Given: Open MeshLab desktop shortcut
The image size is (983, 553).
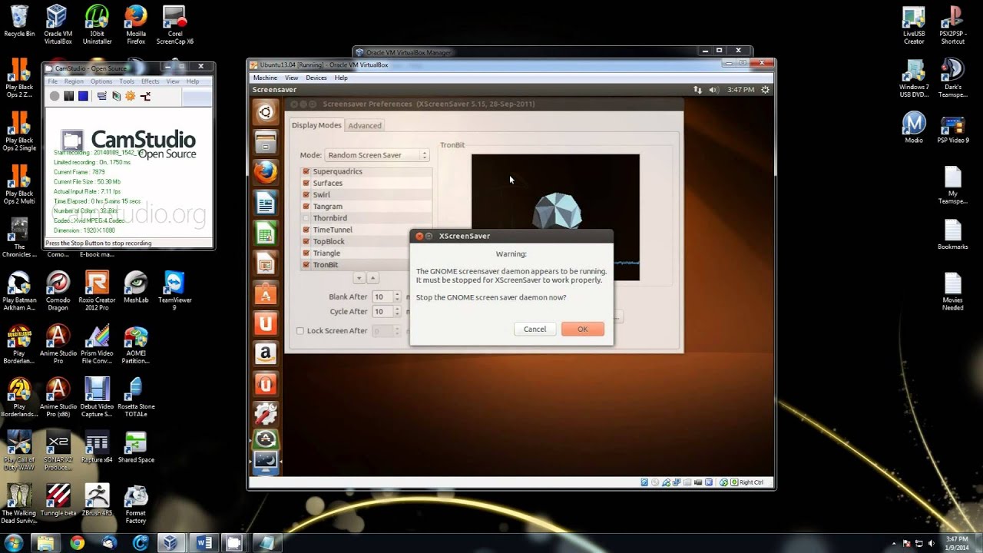Looking at the screenshot, I should [x=136, y=287].
